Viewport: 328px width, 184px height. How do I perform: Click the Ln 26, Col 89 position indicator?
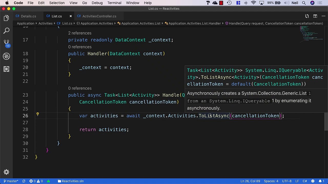coord(250,181)
